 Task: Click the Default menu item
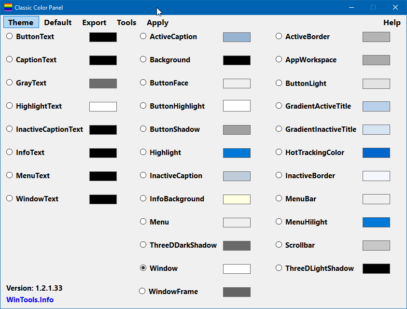(57, 22)
